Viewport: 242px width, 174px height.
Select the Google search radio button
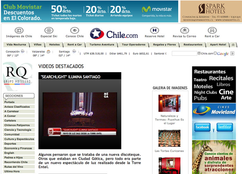(215, 53)
